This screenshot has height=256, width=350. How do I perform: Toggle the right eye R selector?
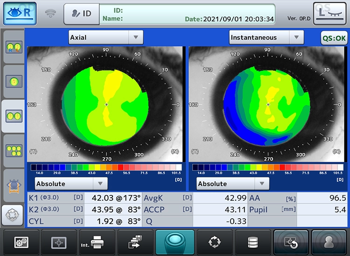click(20, 13)
